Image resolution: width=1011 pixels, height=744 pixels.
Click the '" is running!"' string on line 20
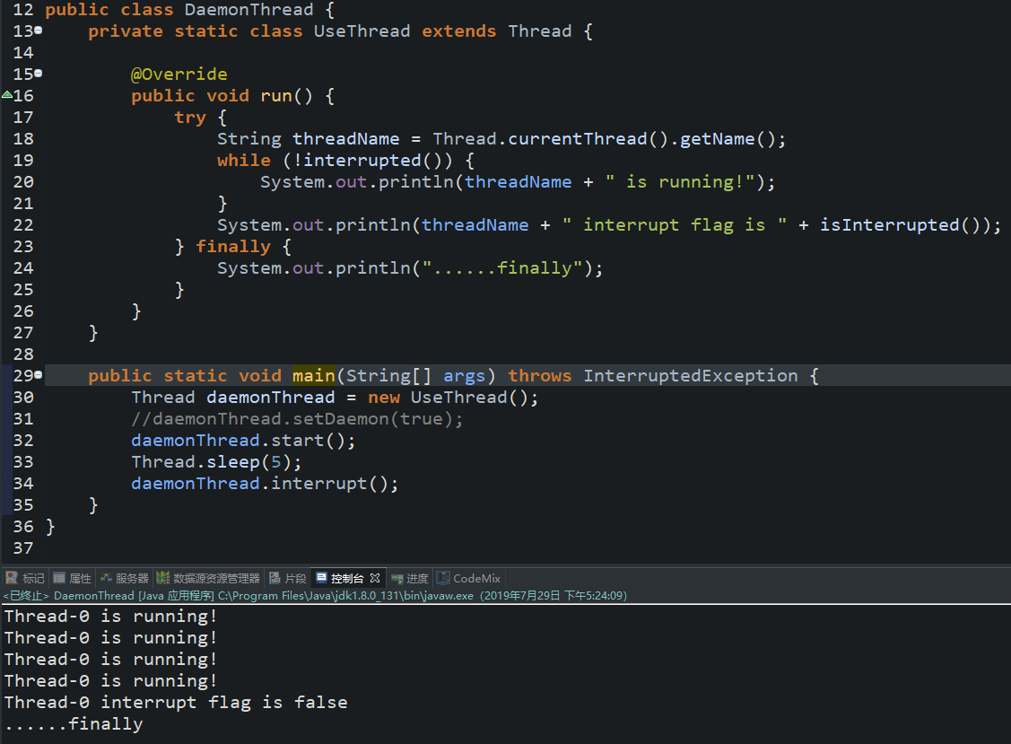(x=680, y=182)
